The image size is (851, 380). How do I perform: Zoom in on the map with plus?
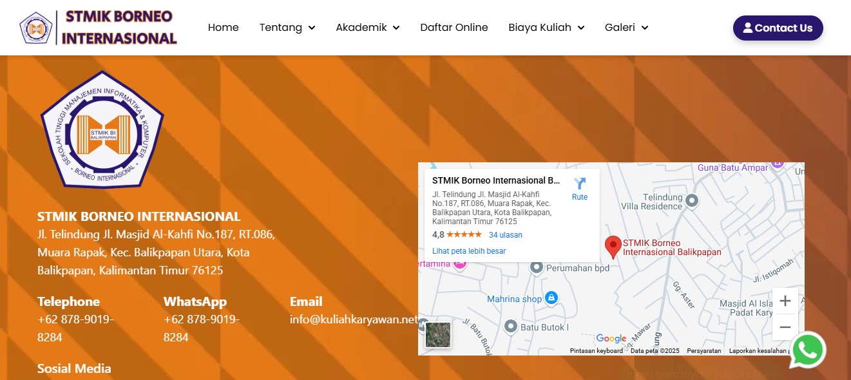click(785, 301)
